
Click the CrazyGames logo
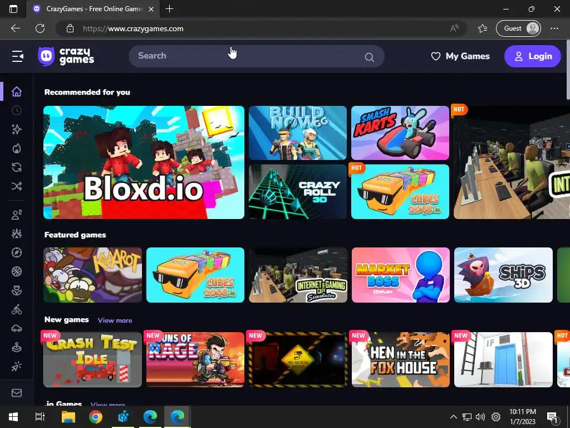pyautogui.click(x=66, y=56)
